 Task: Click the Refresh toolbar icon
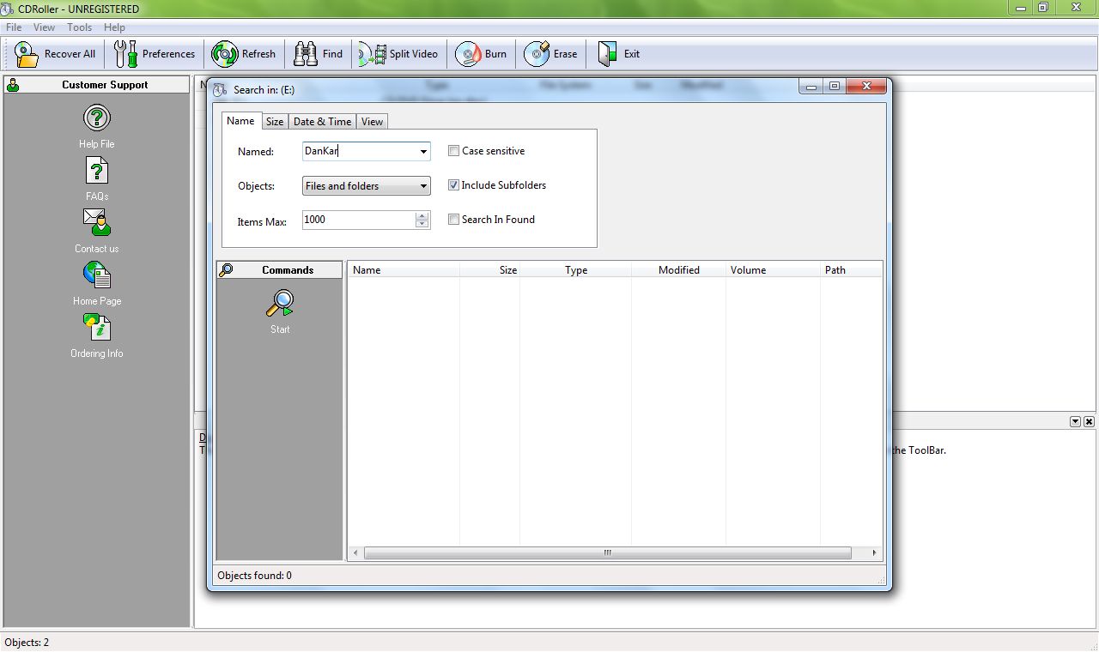pos(225,54)
